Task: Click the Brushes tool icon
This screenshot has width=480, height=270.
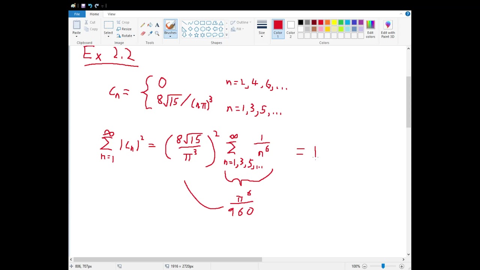Action: click(170, 25)
